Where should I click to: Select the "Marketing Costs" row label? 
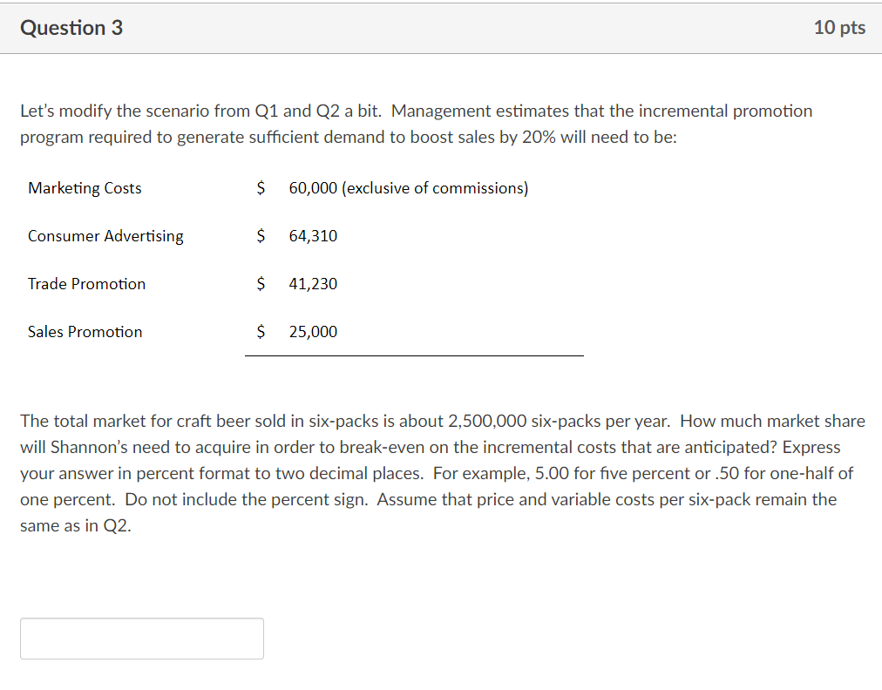[x=85, y=188]
